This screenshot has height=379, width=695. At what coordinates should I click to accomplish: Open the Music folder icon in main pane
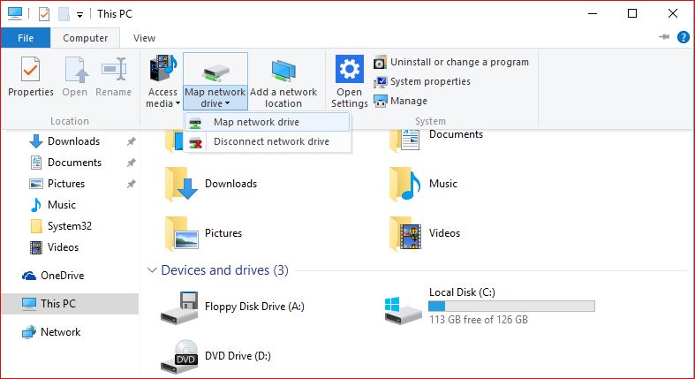point(405,184)
